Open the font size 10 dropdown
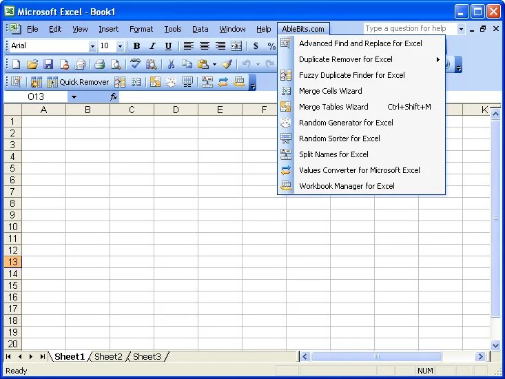The width and height of the screenshot is (505, 379). (120, 46)
